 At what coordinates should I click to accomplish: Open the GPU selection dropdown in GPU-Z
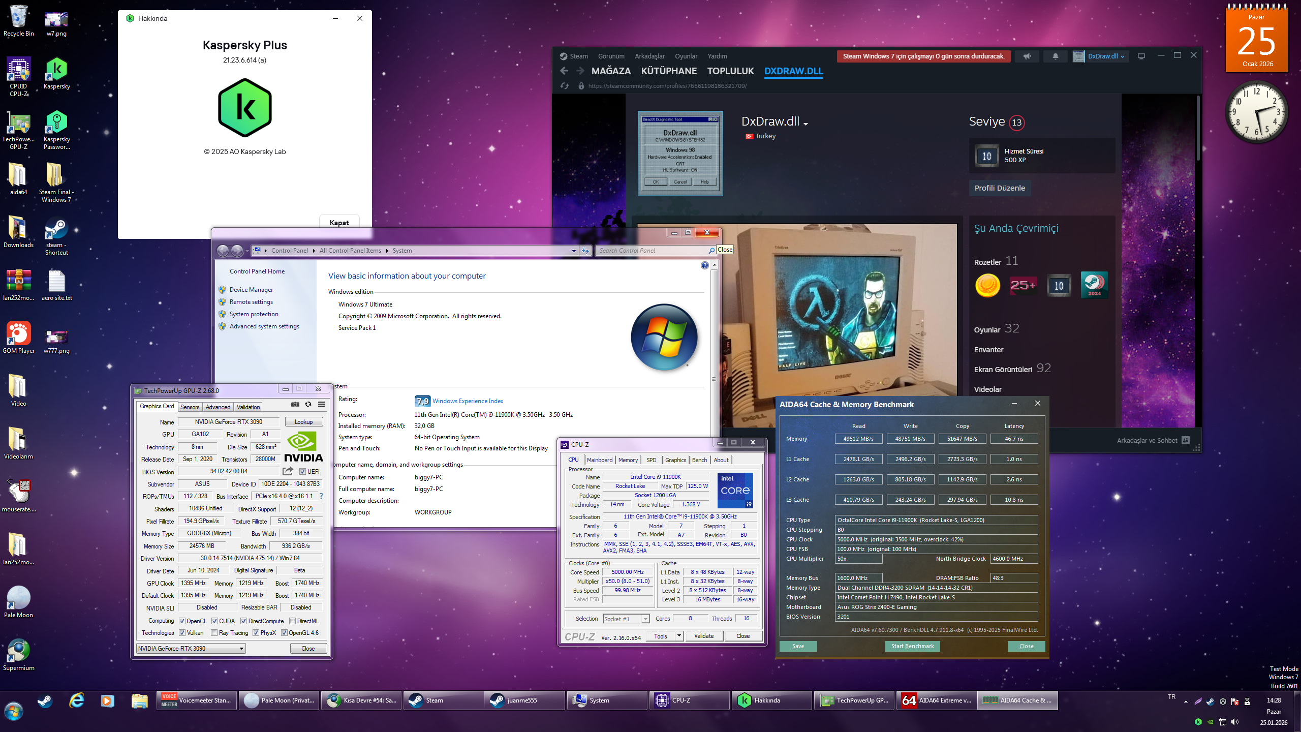[x=191, y=649]
